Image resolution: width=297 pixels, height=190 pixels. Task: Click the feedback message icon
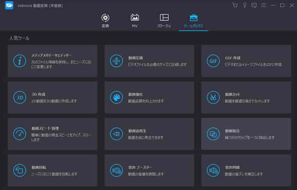point(254,5)
